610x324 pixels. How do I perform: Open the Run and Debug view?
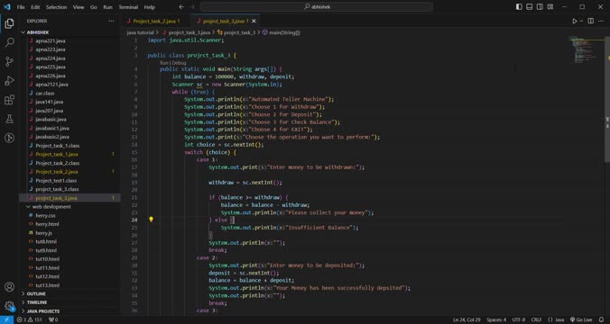click(x=9, y=81)
